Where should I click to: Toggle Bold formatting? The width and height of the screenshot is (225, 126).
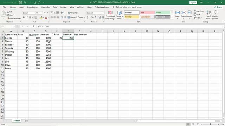click(x=24, y=17)
